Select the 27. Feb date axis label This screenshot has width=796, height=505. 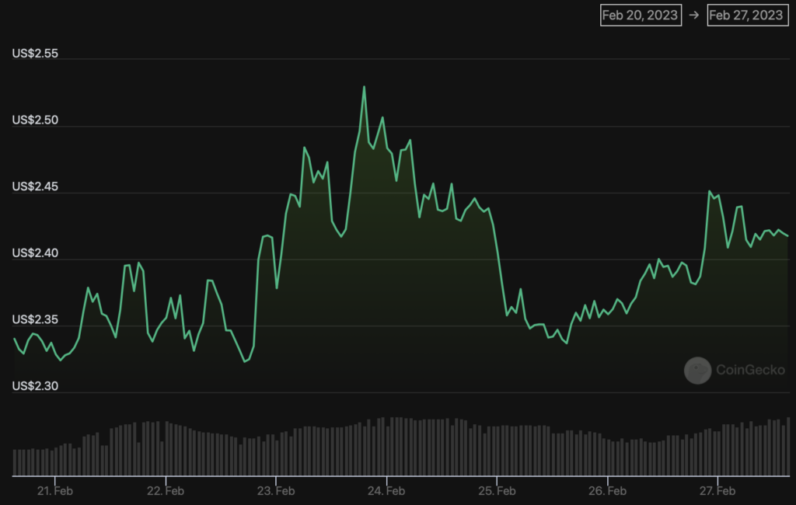click(x=717, y=491)
